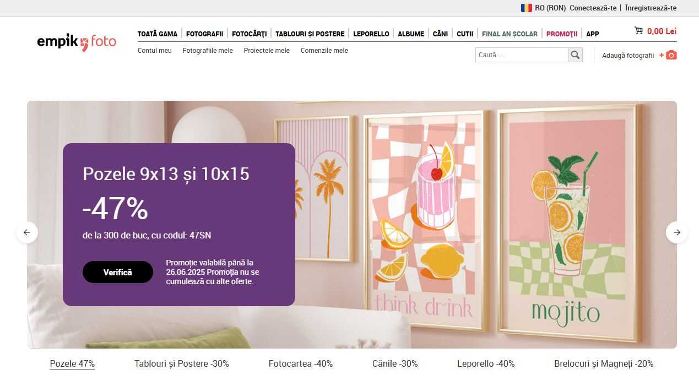Go to next banner slide arrow
Viewport: 699px width, 386px height.
(677, 232)
